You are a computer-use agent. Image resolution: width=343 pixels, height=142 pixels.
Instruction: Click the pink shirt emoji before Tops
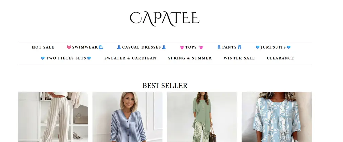[182, 47]
